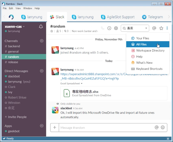
Task: Switch to the larry.nung Skype tab
Action: (x=82, y=17)
